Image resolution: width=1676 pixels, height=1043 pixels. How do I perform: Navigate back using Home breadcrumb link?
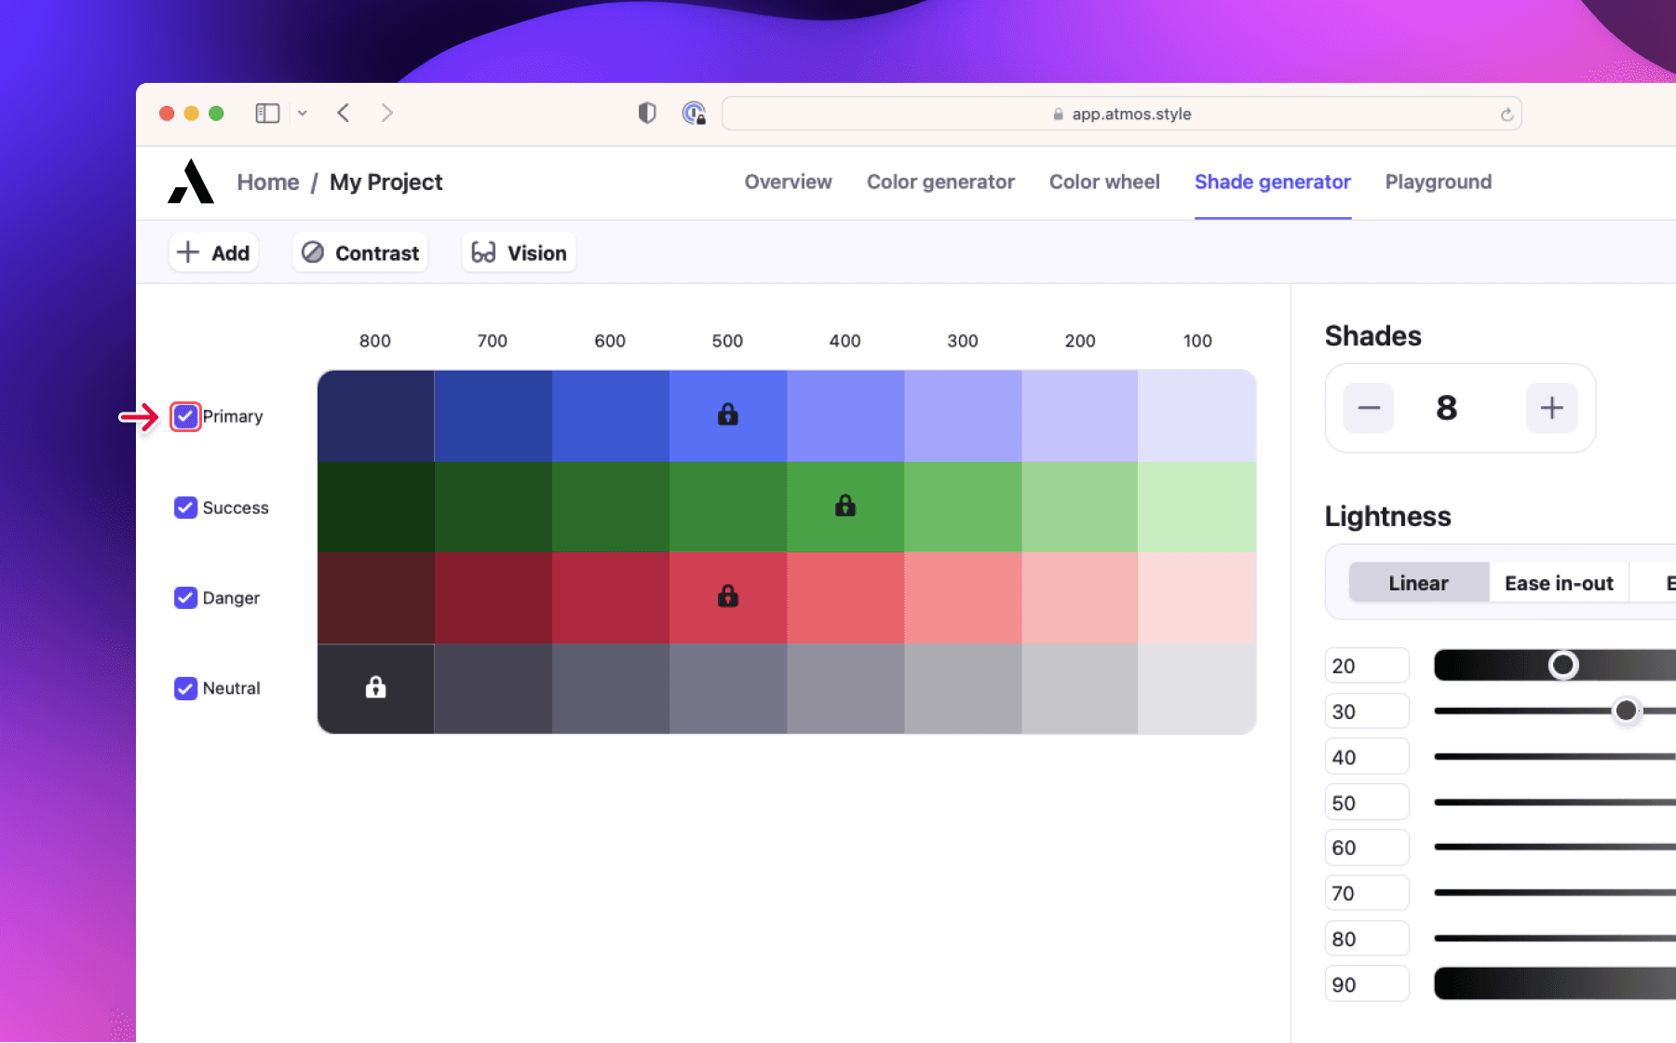tap(267, 182)
